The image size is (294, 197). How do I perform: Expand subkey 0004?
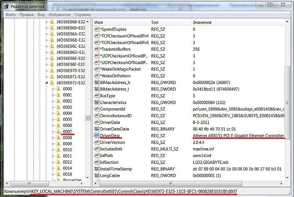53,113
